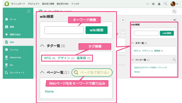Open the フィルタ menu
The height and width of the screenshot is (103, 182).
coord(75,4)
